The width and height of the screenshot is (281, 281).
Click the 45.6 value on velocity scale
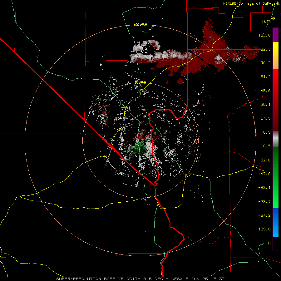[x=266, y=91]
